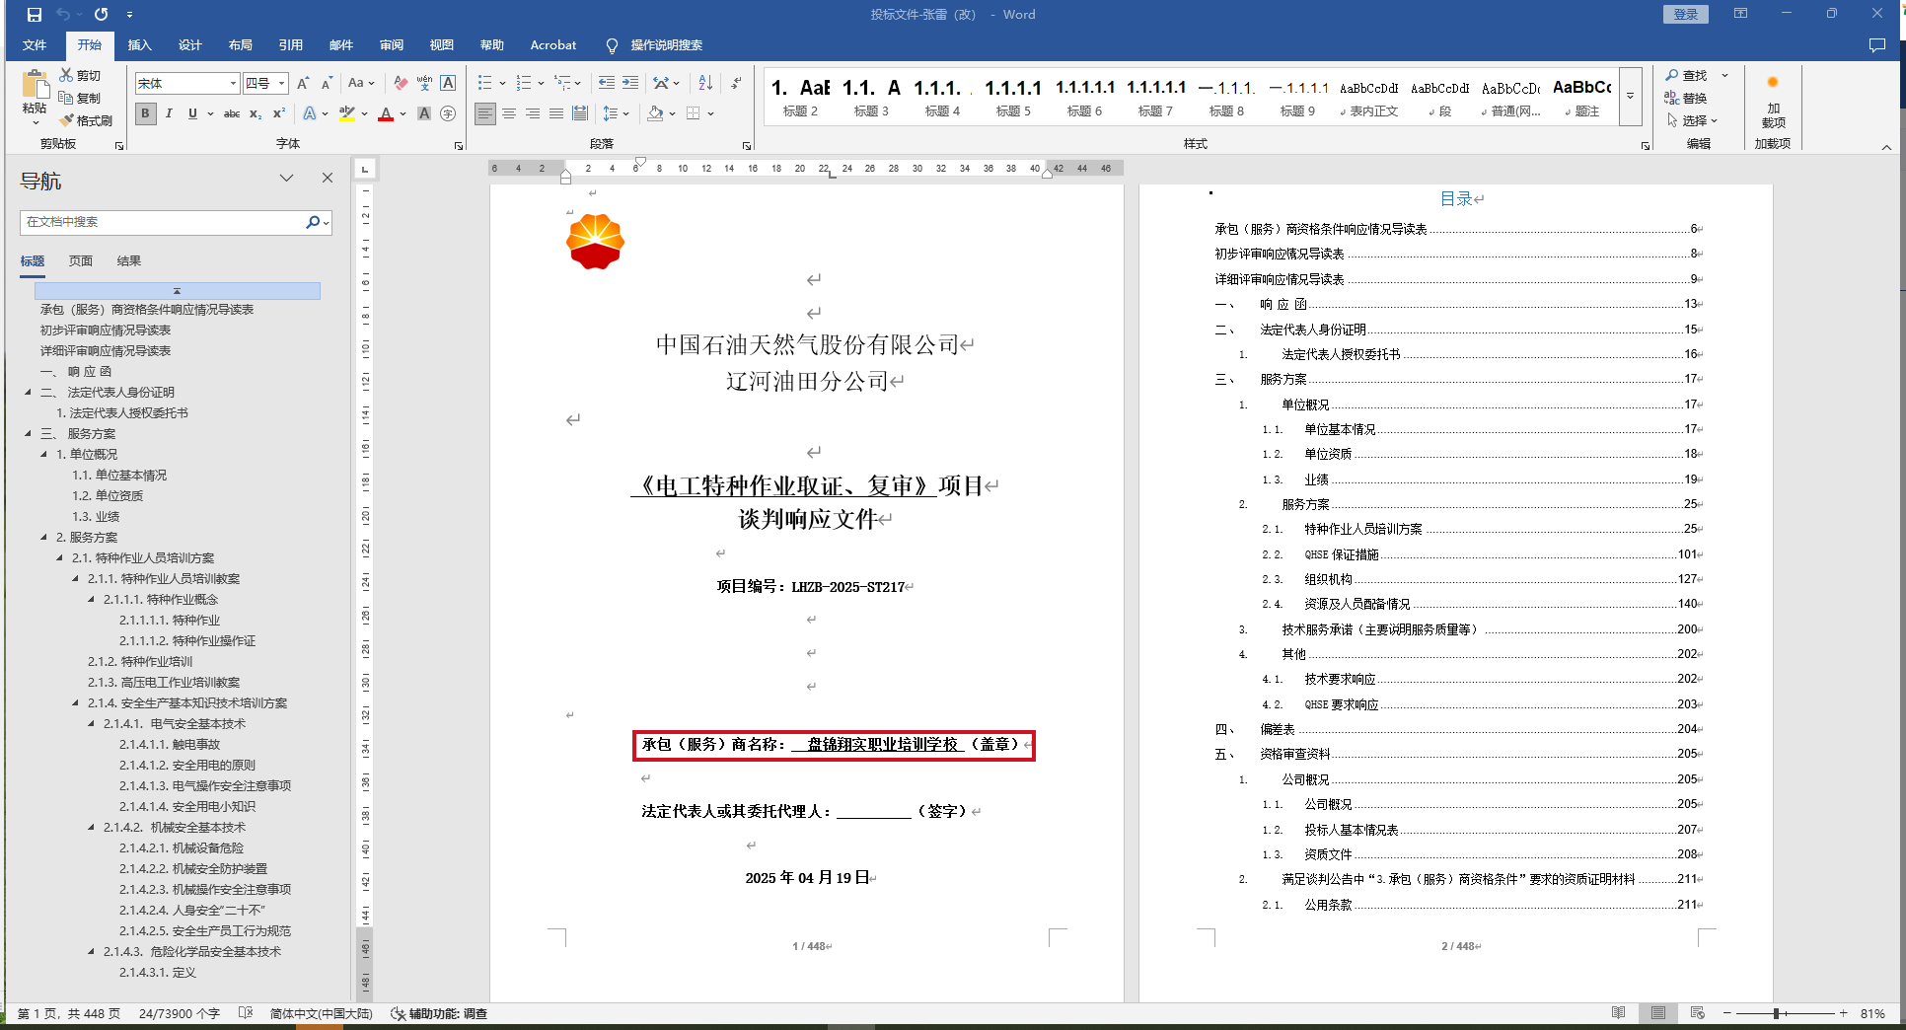Apply the enclosed character (字) tool
Screen dimensions: 1906x1030
pyautogui.click(x=448, y=113)
